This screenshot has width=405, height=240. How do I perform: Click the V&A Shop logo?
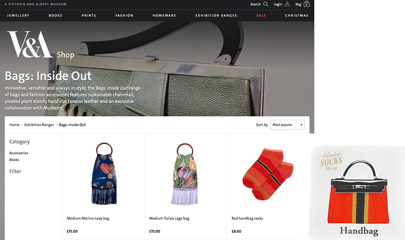coord(40,45)
